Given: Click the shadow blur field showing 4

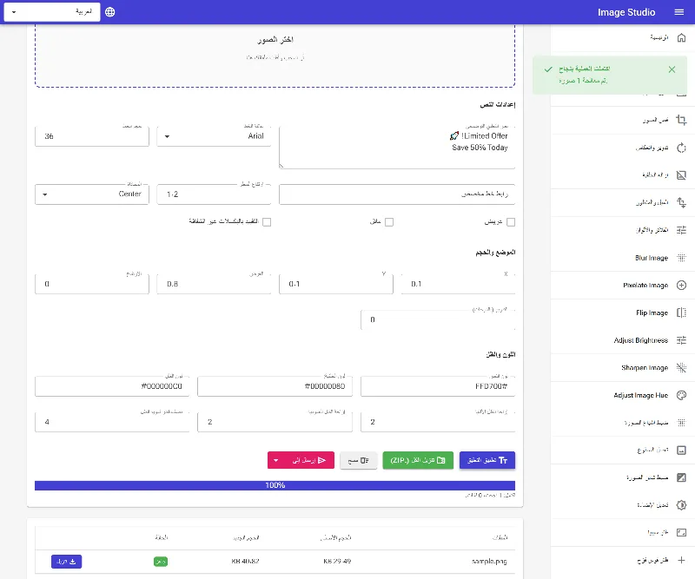Looking at the screenshot, I should pyautogui.click(x=112, y=422).
